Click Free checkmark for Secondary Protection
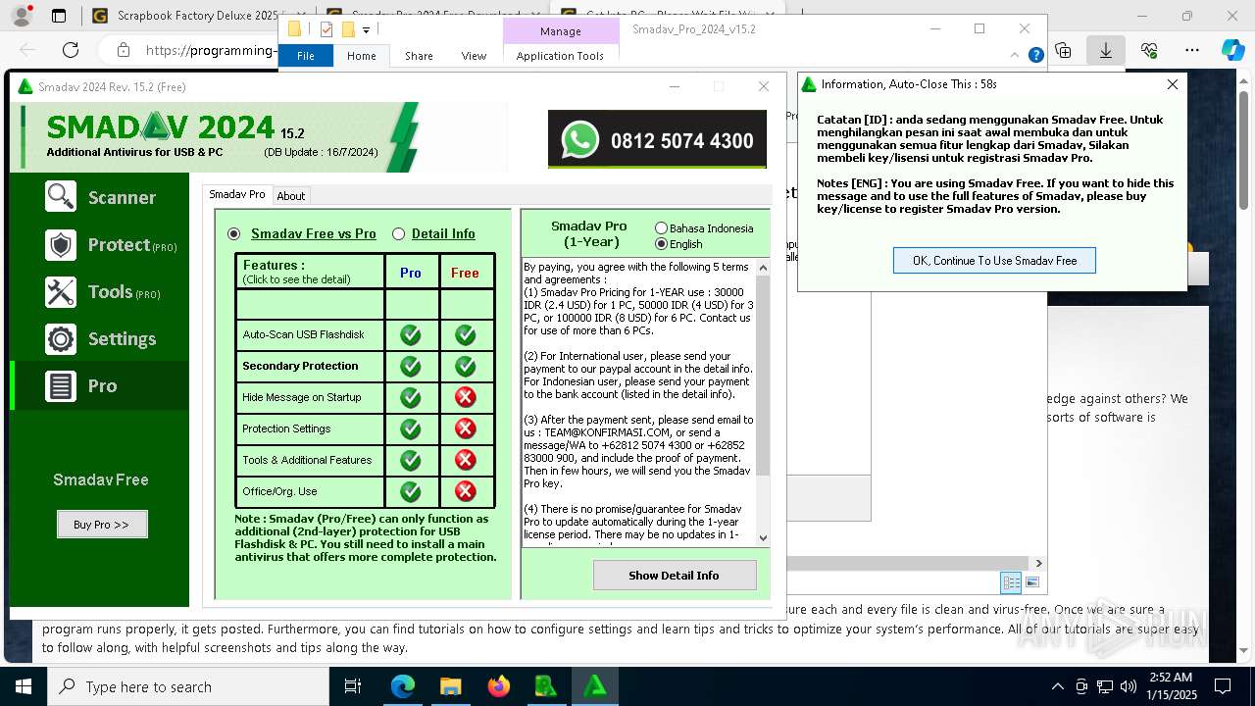1255x706 pixels. [466, 367]
